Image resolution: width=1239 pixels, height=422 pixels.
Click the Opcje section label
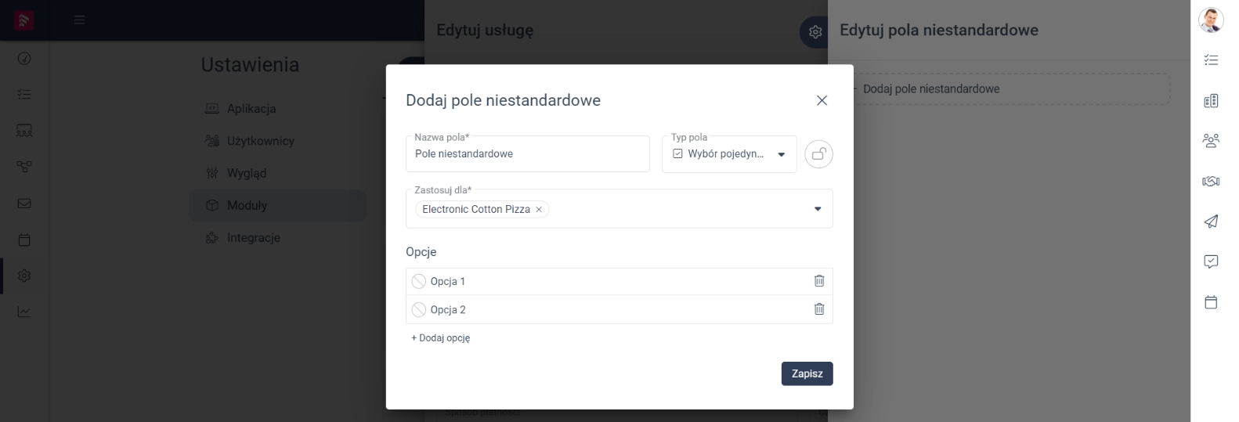(421, 252)
